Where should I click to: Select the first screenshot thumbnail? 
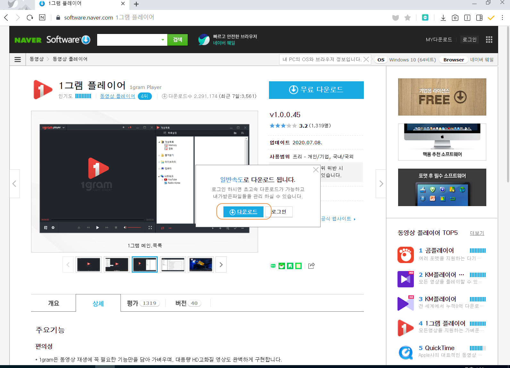[x=88, y=265]
